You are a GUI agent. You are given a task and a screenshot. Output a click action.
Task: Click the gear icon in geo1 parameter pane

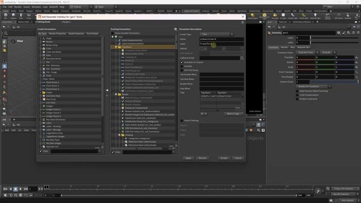[339, 33]
